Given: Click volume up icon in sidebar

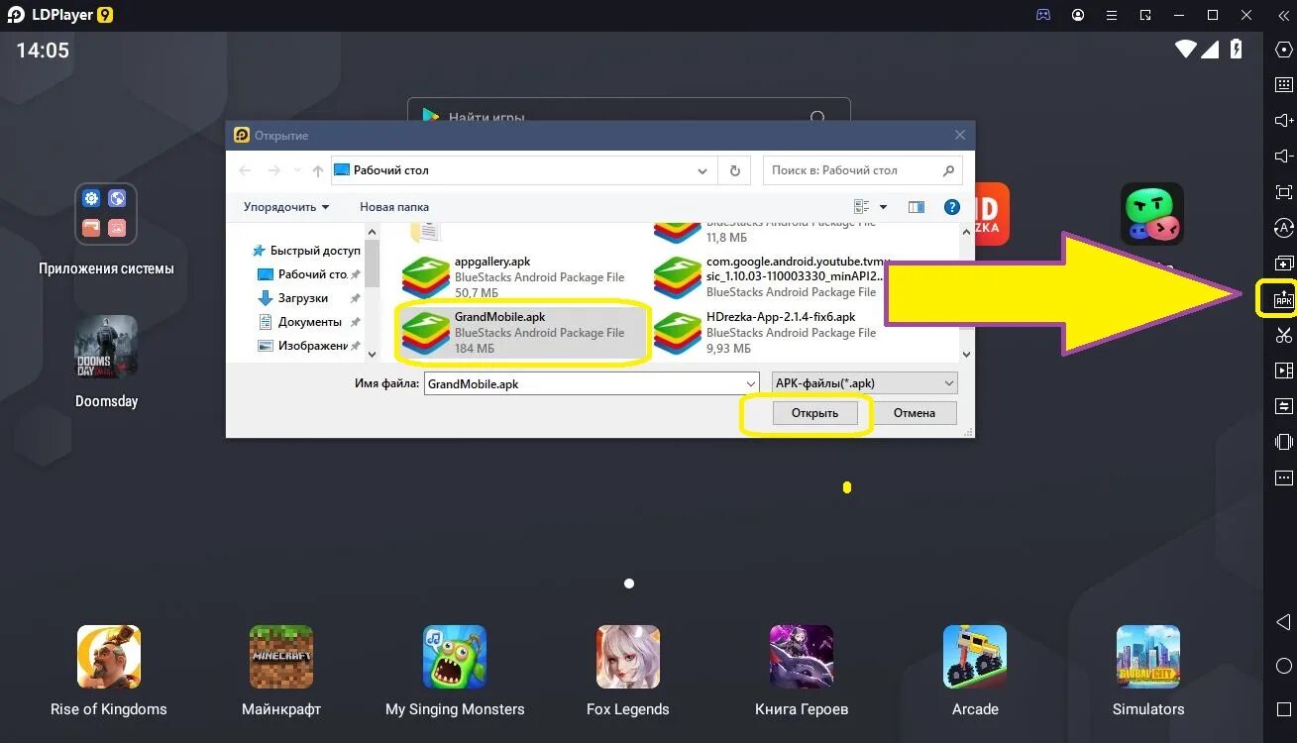Looking at the screenshot, I should pos(1283,121).
